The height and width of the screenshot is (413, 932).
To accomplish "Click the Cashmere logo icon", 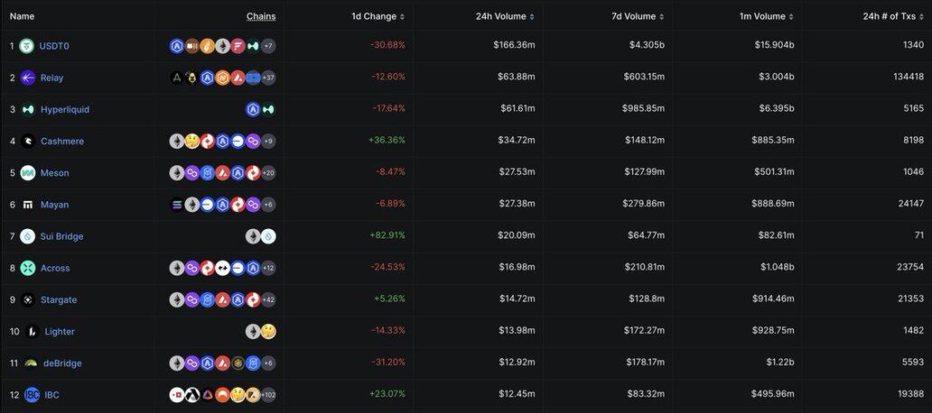I will (27, 141).
